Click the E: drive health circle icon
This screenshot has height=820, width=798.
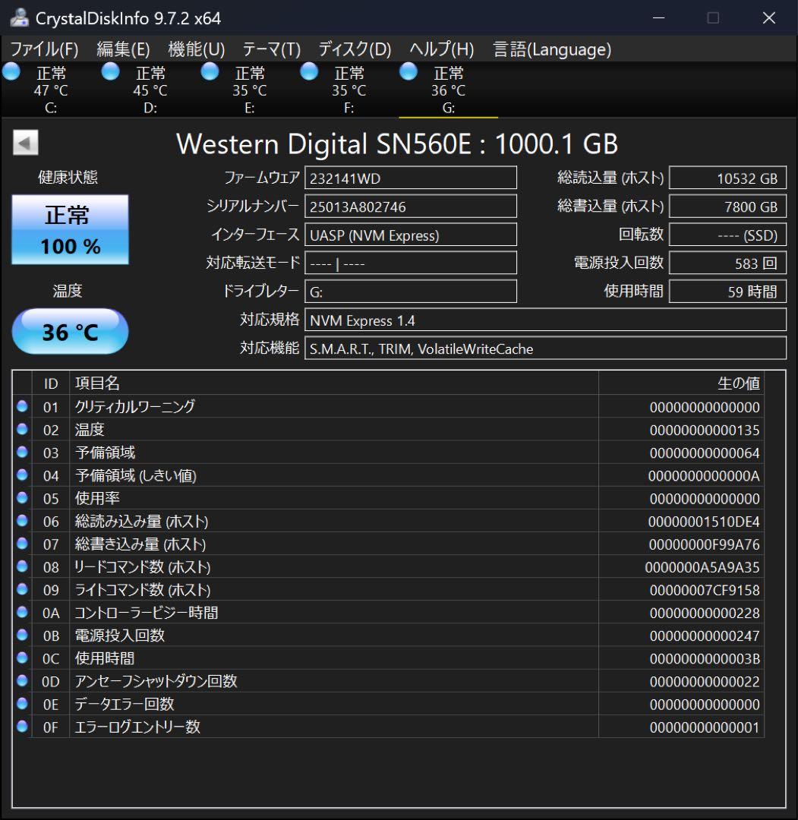pos(210,71)
